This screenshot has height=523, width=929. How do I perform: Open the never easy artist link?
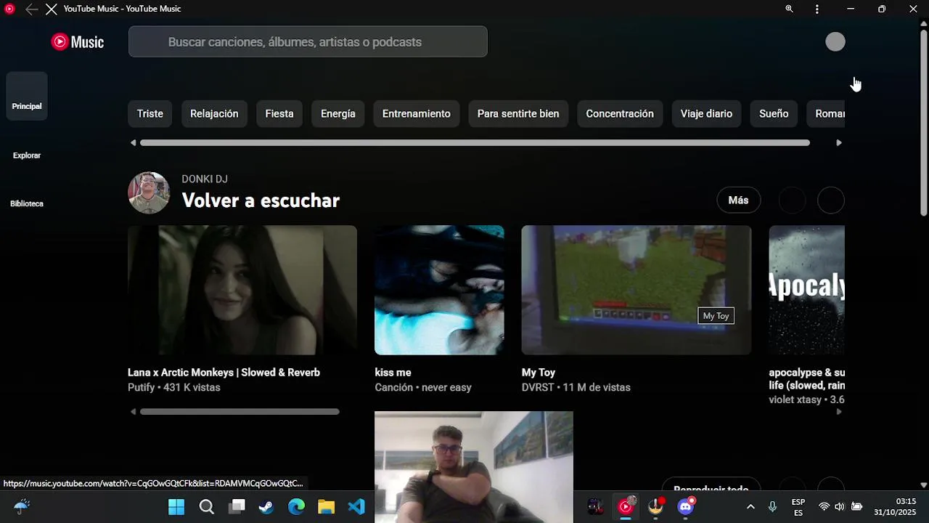[x=446, y=388]
